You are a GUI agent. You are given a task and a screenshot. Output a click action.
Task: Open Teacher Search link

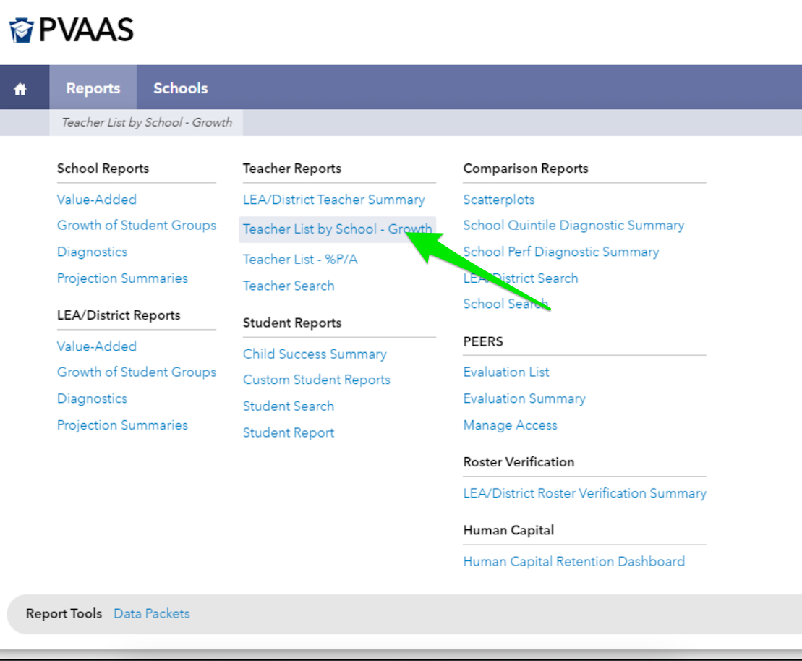pyautogui.click(x=289, y=286)
